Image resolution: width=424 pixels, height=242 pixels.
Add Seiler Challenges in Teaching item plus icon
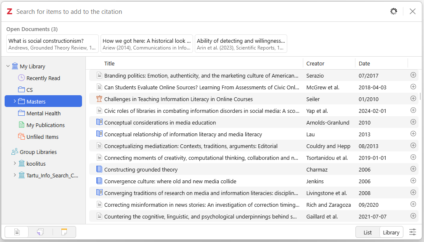413,99
